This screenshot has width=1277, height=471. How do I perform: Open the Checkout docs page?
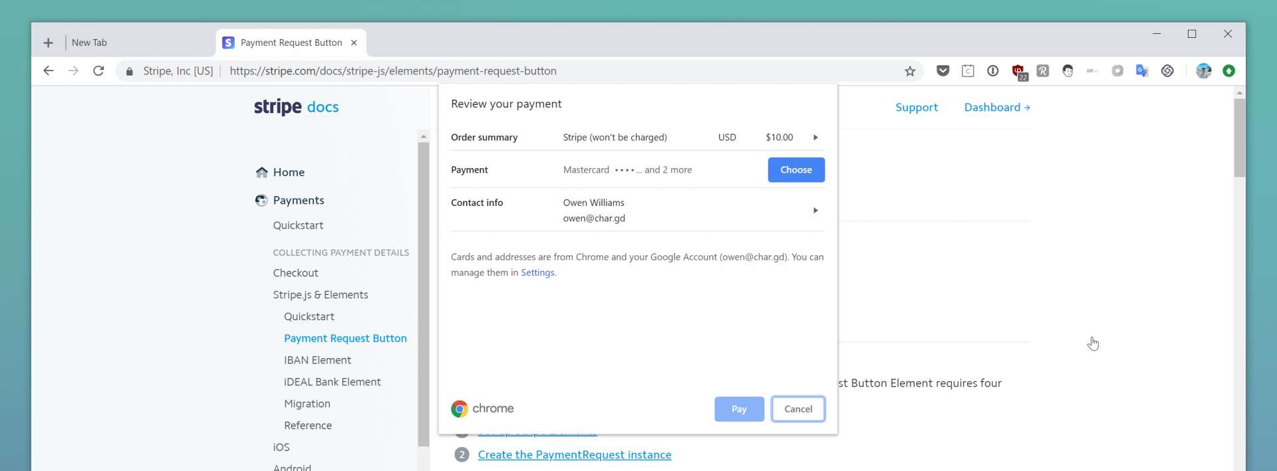[x=295, y=273]
